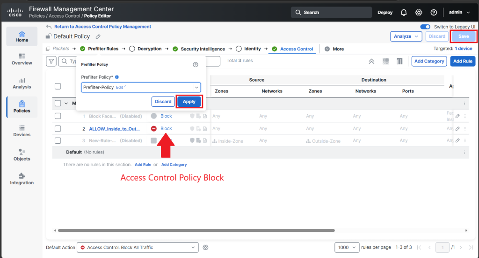
Task: Click the logging icon in rule 2 row
Action: tap(205, 129)
